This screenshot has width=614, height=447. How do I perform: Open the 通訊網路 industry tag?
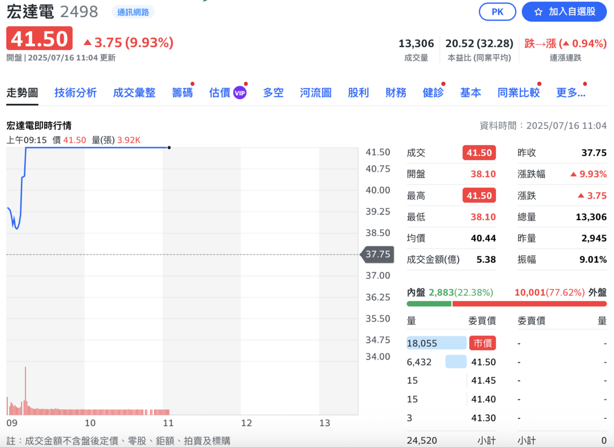coord(133,12)
